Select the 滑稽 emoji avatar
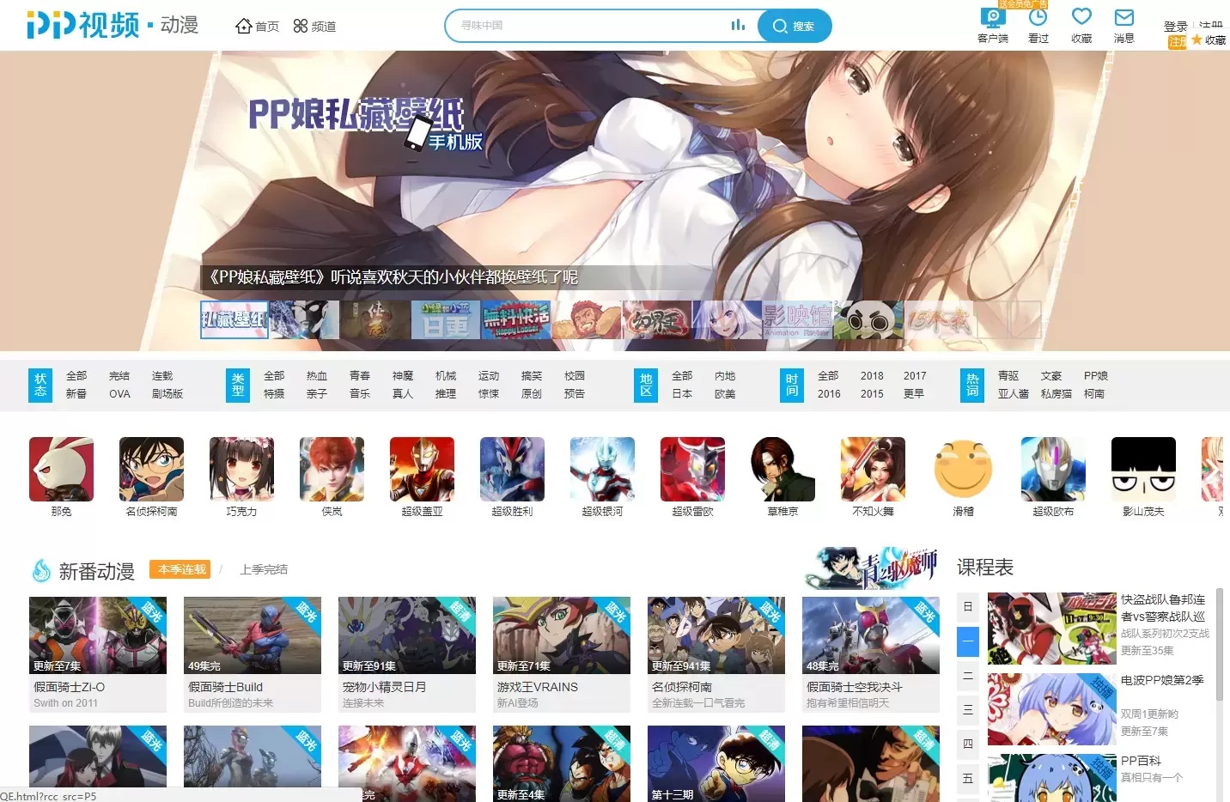This screenshot has height=802, width=1230. pos(963,469)
